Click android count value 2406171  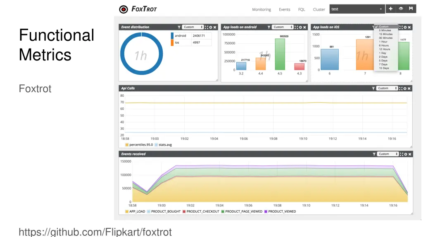click(199, 35)
